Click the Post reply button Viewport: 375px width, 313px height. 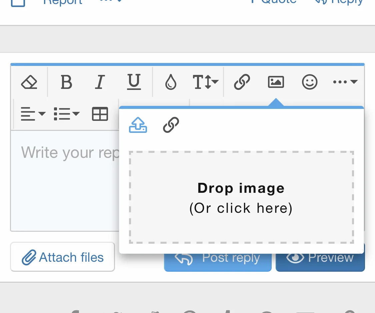(x=218, y=262)
